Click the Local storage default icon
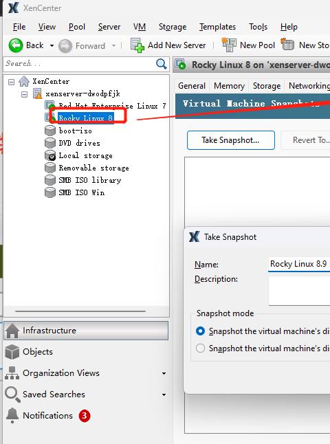330x444 pixels. point(50,155)
